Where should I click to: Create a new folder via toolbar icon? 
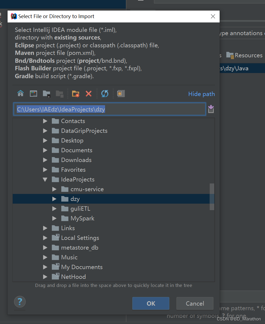tap(76, 94)
